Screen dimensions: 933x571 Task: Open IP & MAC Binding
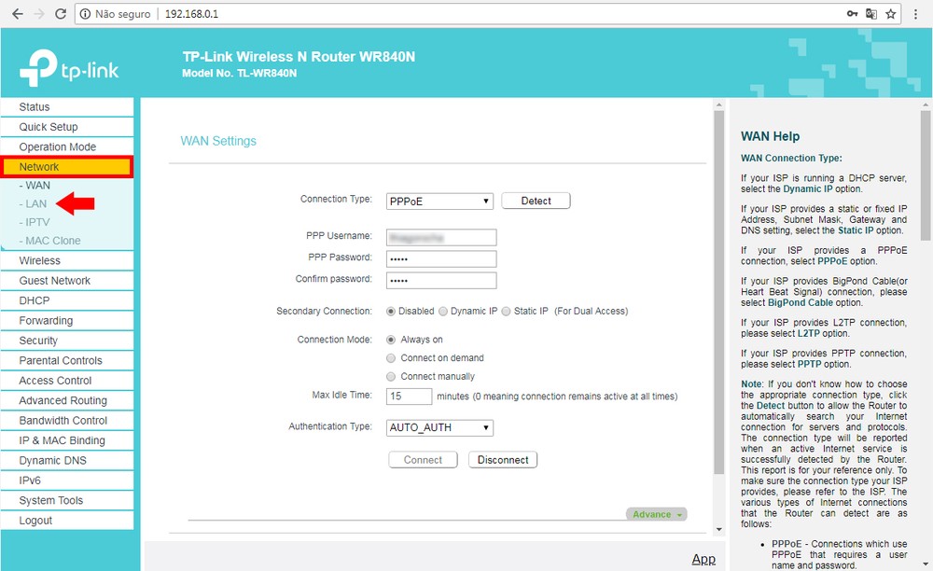67,440
